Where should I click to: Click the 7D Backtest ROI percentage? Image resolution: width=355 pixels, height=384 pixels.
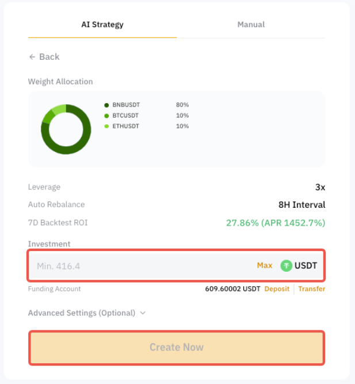pyautogui.click(x=275, y=223)
